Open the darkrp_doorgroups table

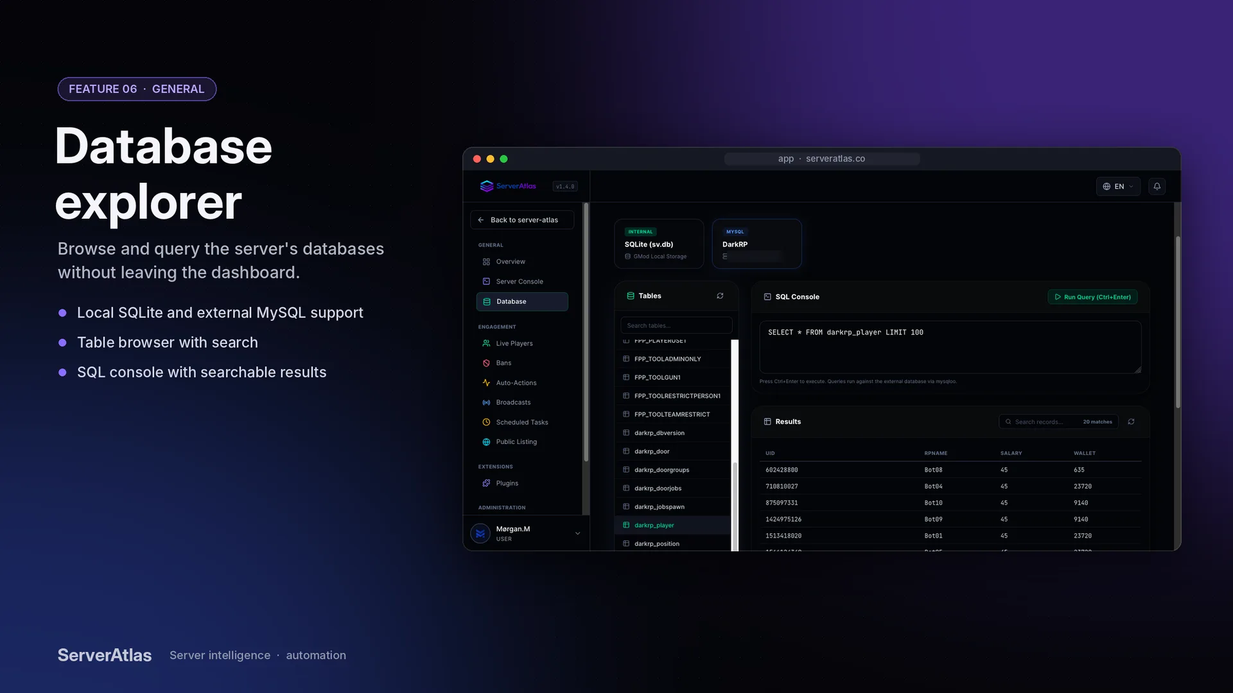click(x=672, y=470)
